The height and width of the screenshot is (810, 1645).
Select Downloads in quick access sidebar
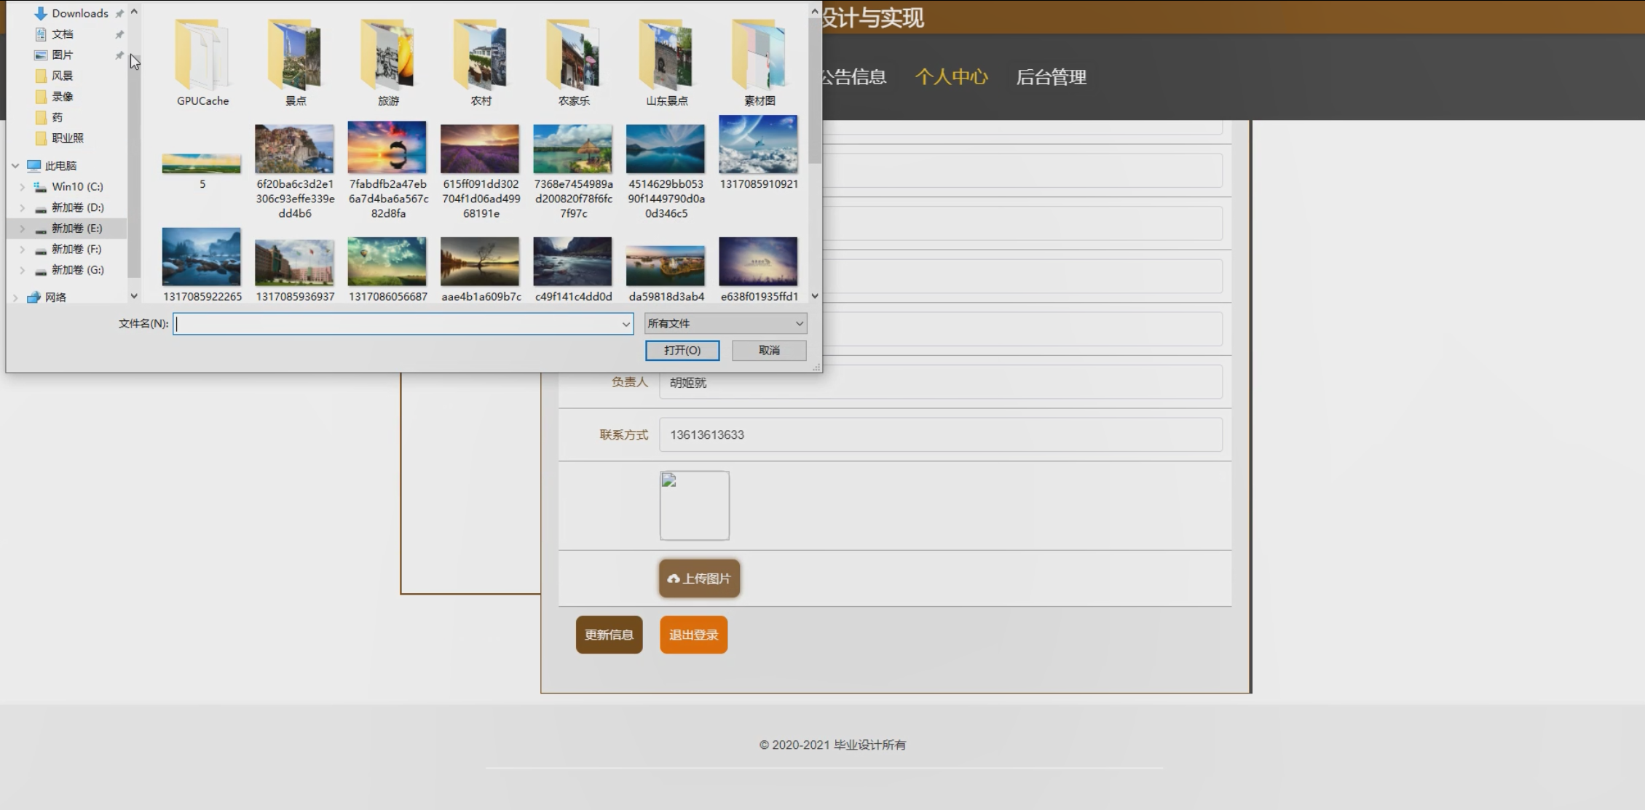pos(79,13)
